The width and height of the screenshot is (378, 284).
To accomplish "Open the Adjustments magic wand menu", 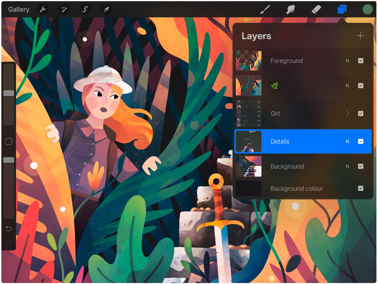I will click(64, 10).
